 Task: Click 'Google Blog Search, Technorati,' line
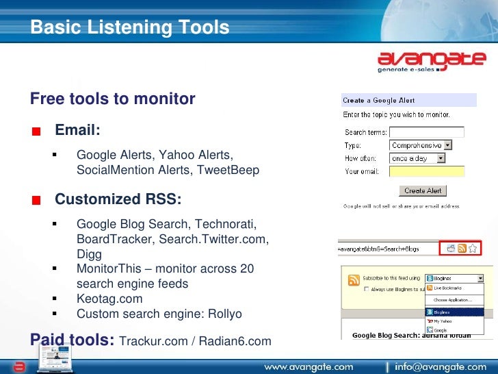tap(166, 224)
